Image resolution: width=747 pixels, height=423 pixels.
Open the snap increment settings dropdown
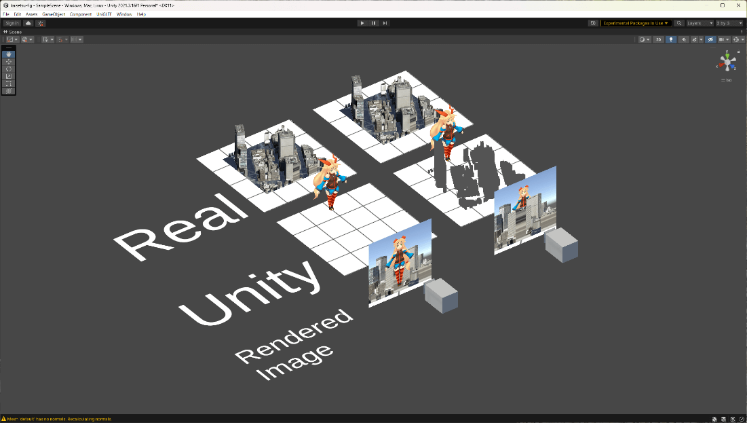77,39
